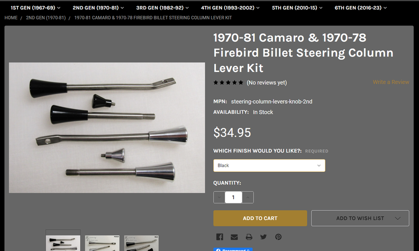419x251 pixels.
Task: Select the first product thumbnail
Action: [x=63, y=243]
